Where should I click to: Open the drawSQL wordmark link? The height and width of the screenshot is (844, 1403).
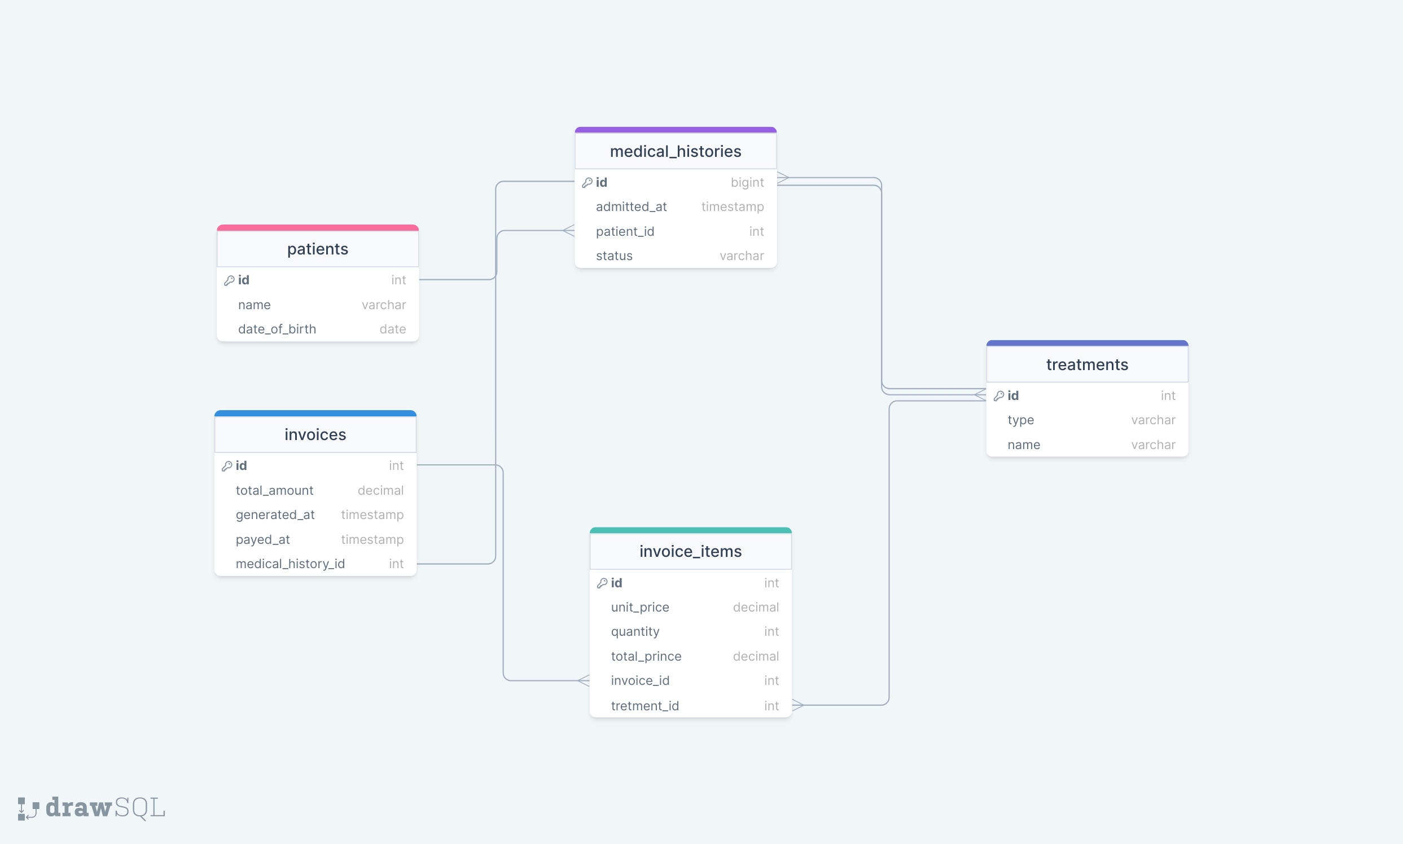tap(106, 807)
